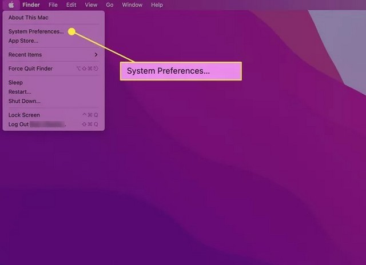Pick Lock Screen in the Apple menu

(24, 115)
